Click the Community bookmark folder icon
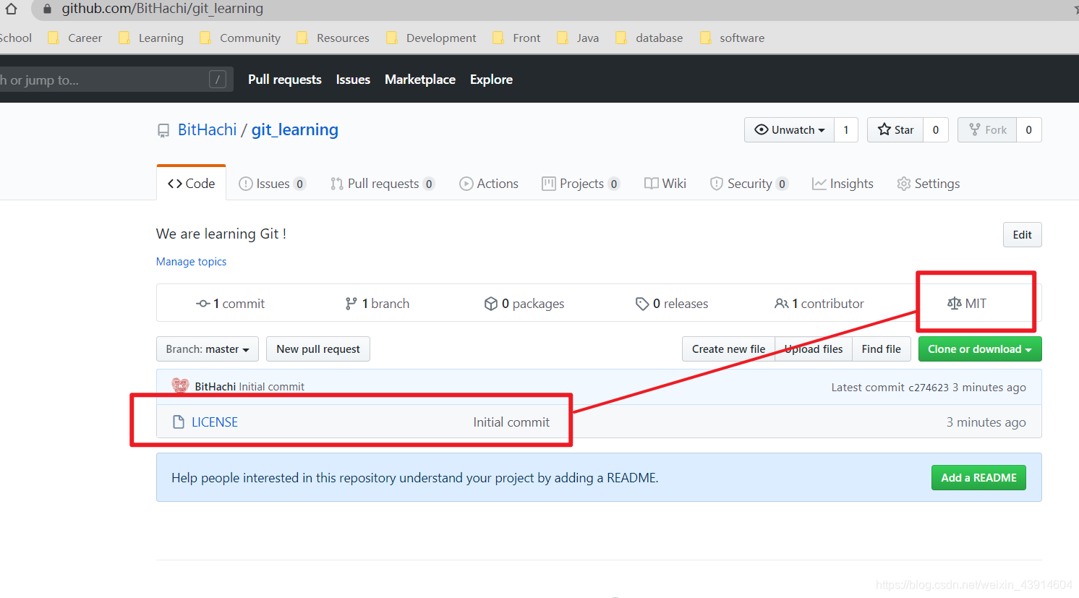The image size is (1079, 598). 205,38
